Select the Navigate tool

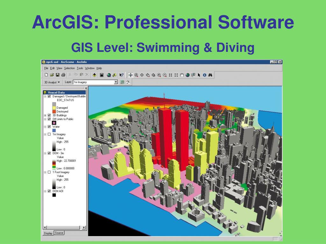pos(130,75)
